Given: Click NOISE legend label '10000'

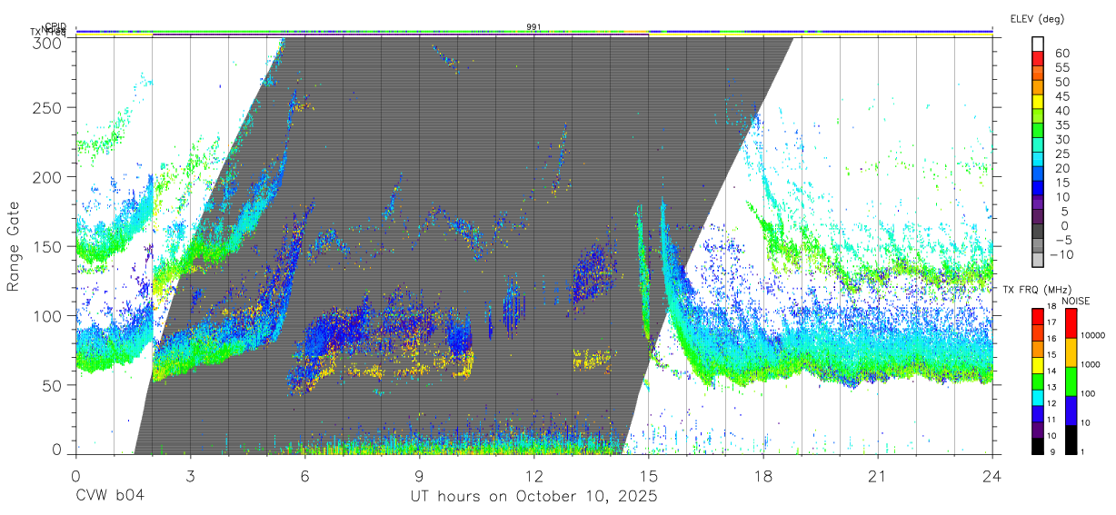Looking at the screenshot, I should 1093,336.
